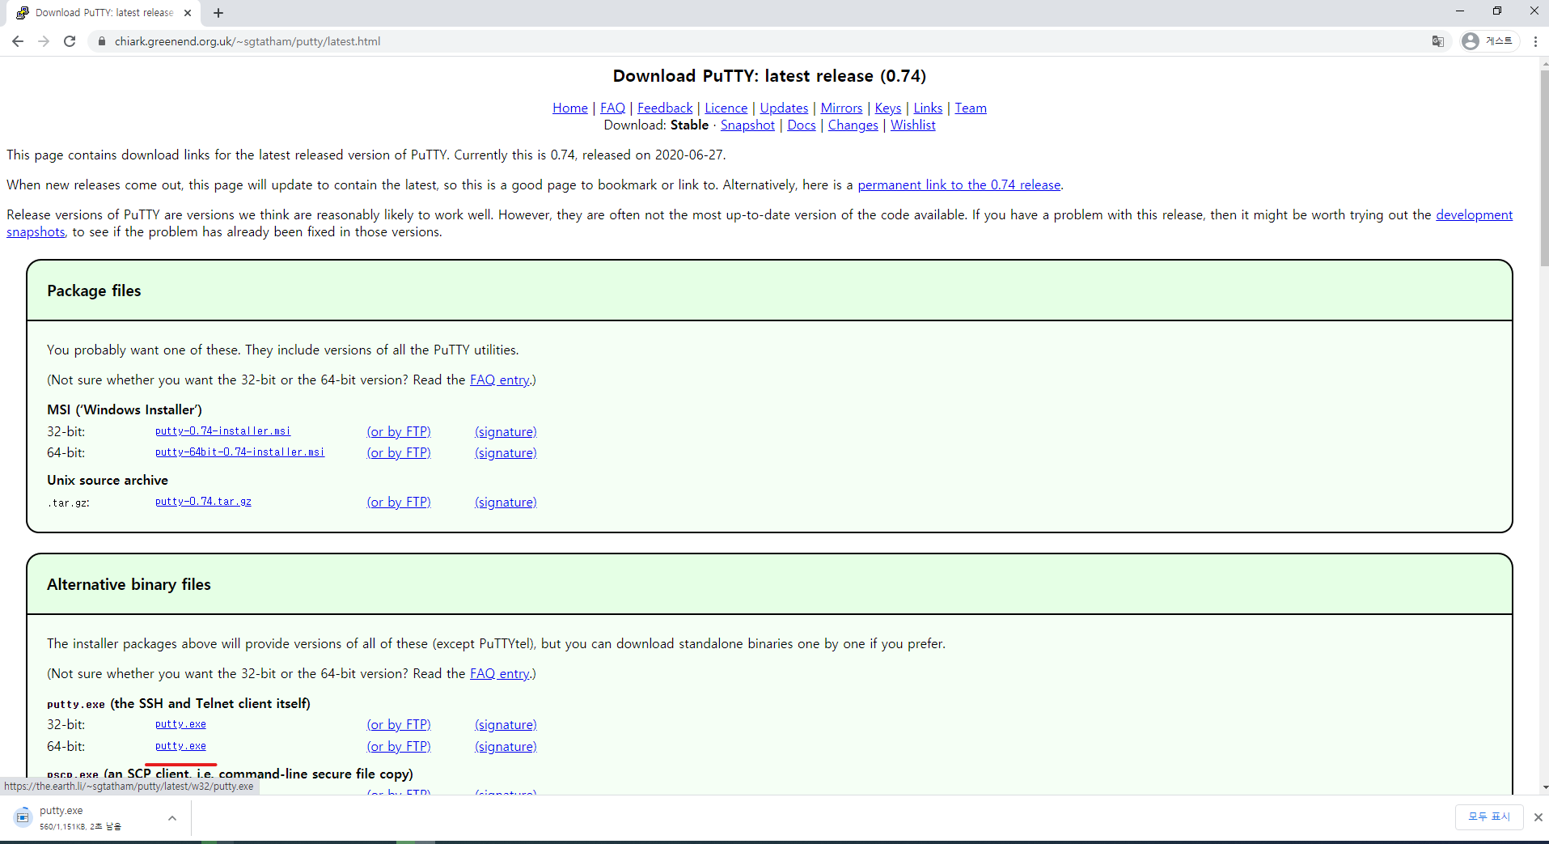This screenshot has width=1549, height=844.
Task: Open the Wishlist link
Action: 913,125
